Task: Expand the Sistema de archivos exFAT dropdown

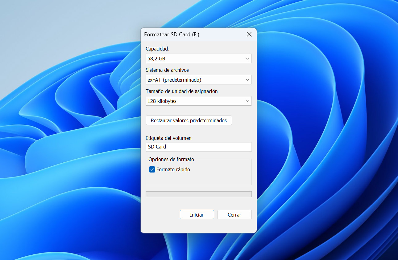Action: tap(198, 80)
